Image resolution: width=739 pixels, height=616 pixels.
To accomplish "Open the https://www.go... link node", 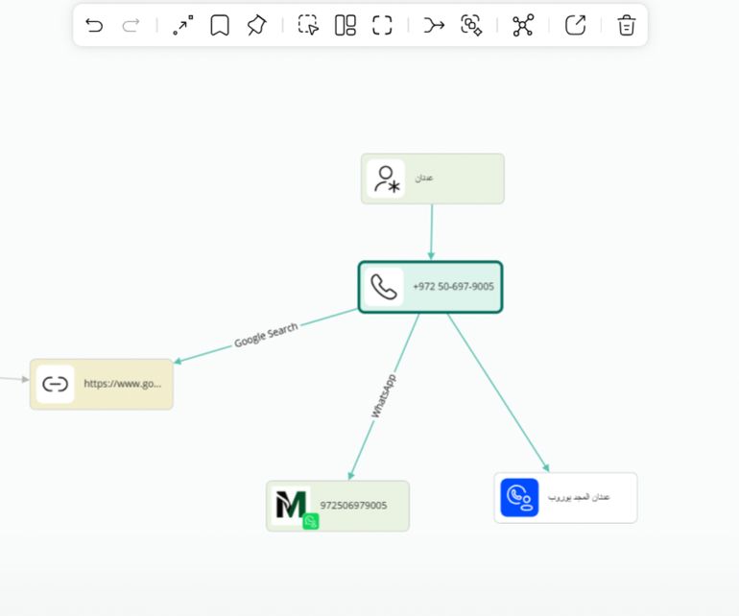I will tap(102, 384).
